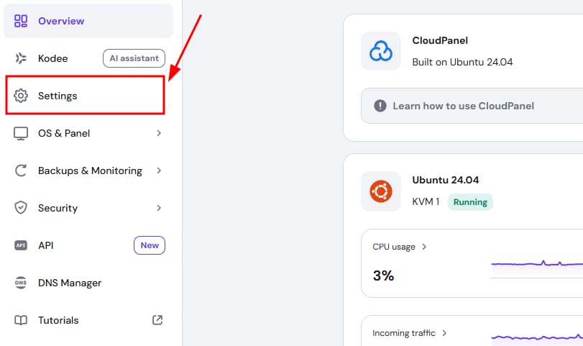Screen dimensions: 583x346
Task: Click the Tutorials book icon
Action: coord(21,320)
